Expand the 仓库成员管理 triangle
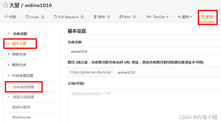The height and width of the screenshot is (122, 221). point(9,87)
